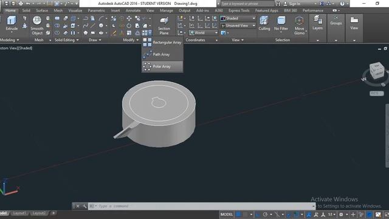The height and width of the screenshot is (219, 389).
Task: Toggle ortho mode in status bar
Action: pos(258,214)
